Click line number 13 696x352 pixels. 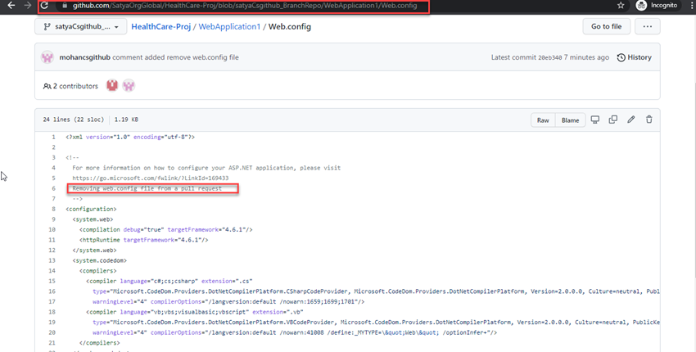pos(52,260)
